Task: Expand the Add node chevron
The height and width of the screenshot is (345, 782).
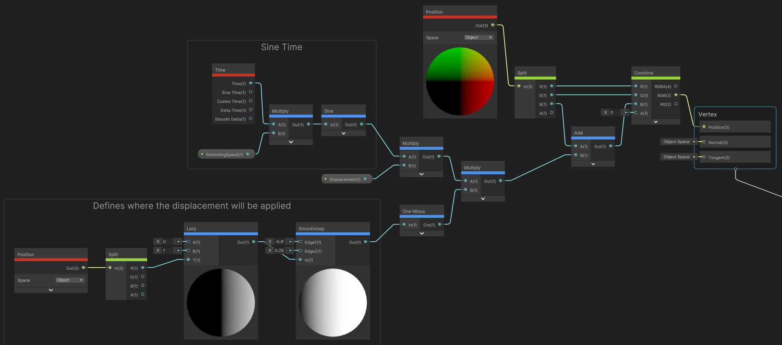Action: pyautogui.click(x=593, y=164)
